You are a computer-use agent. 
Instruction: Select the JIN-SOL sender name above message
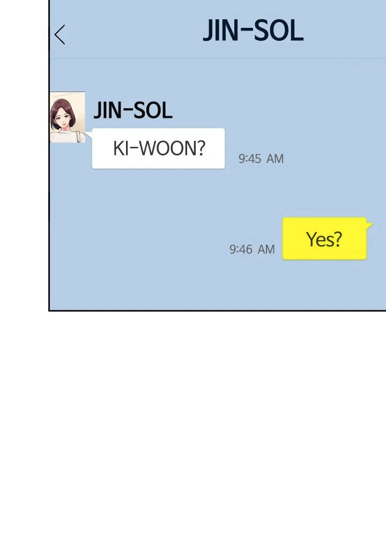pos(133,110)
